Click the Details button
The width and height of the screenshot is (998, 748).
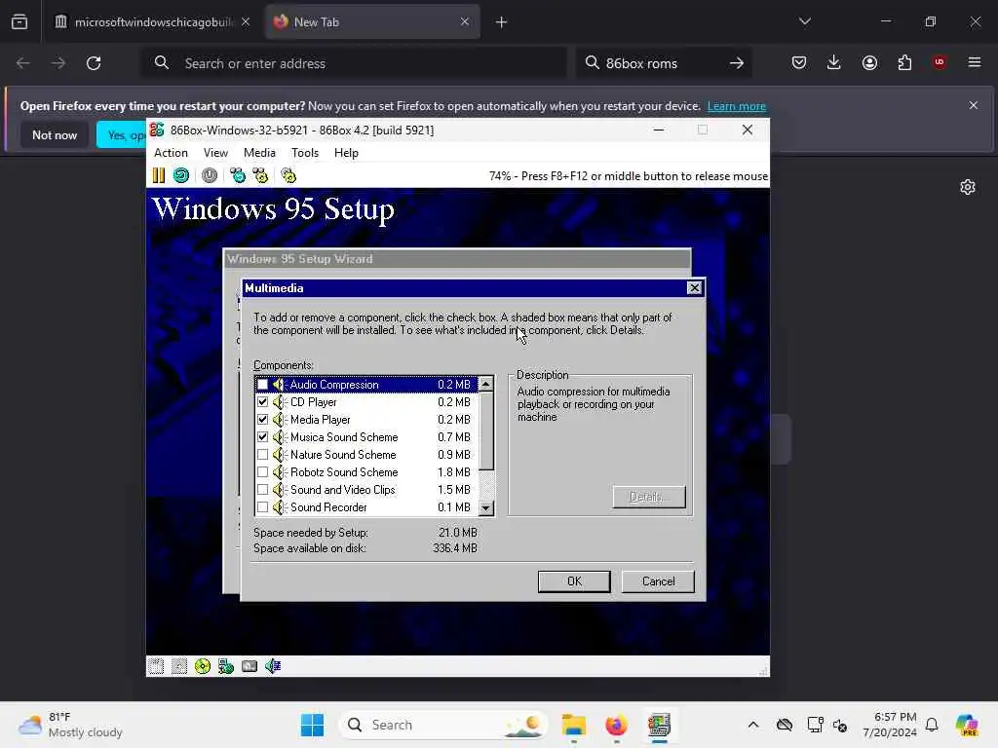coord(649,497)
